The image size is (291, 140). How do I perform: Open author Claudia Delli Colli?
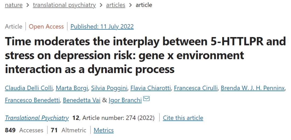[x=29, y=88]
